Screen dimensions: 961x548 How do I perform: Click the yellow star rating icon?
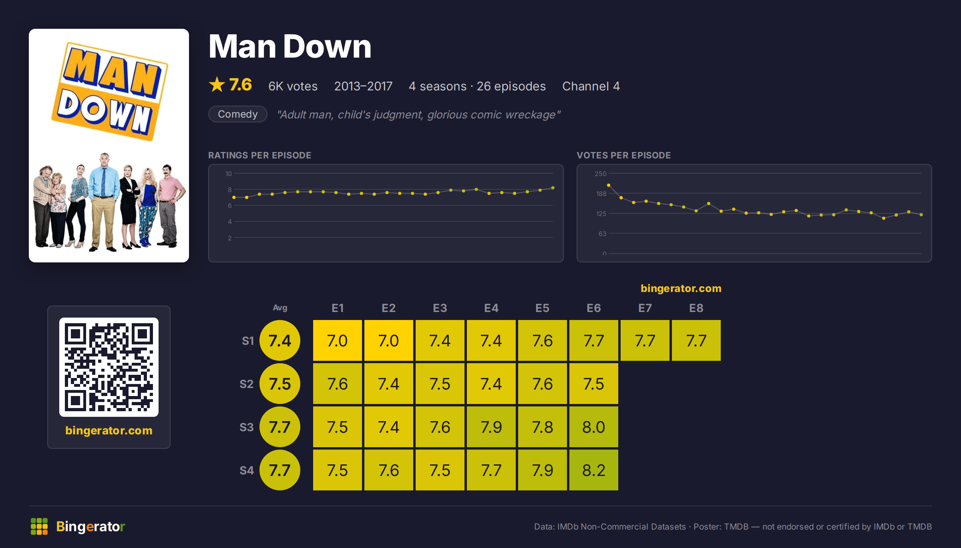[217, 84]
